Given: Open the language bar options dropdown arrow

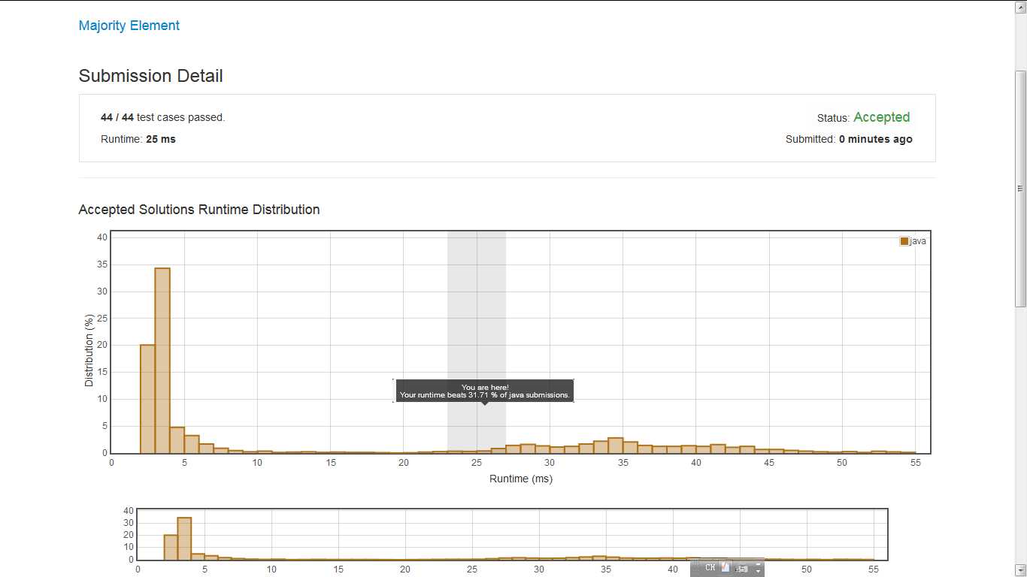Looking at the screenshot, I should coord(758,571).
